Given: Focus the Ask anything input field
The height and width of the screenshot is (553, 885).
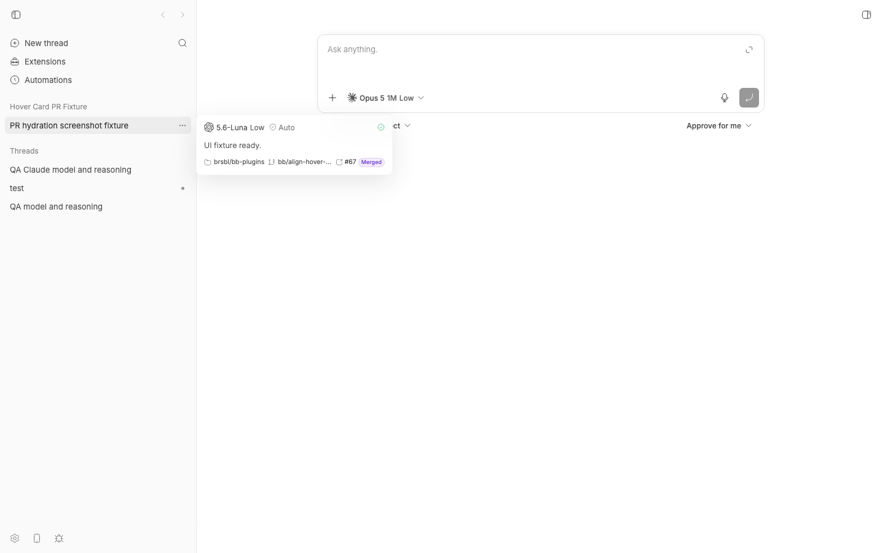Looking at the screenshot, I should click(x=532, y=58).
